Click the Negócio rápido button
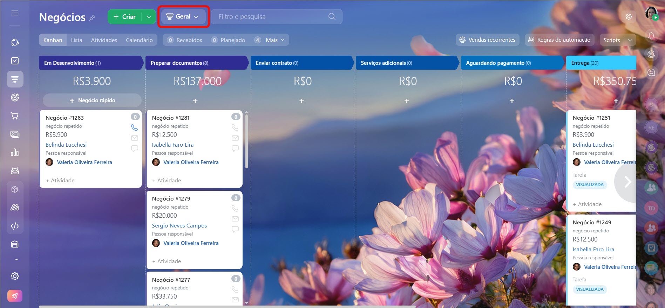Screen dimensions: 665x308 coord(92,100)
